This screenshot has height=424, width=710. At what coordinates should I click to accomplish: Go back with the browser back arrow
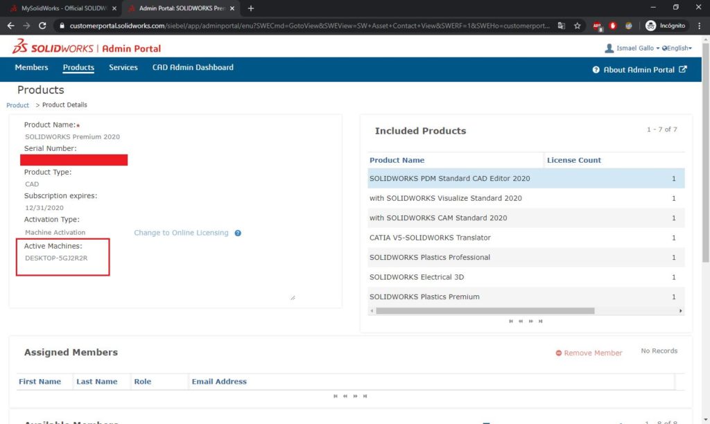(x=11, y=26)
